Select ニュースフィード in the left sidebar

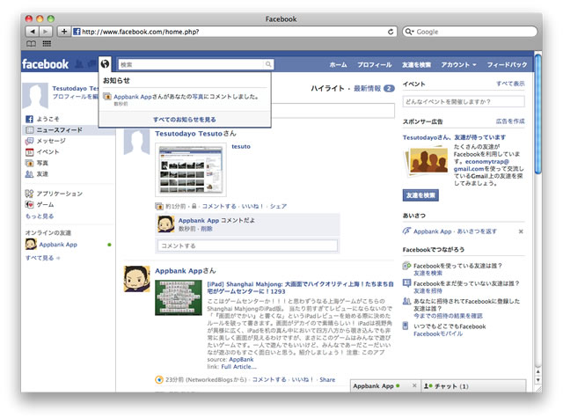[x=70, y=130]
